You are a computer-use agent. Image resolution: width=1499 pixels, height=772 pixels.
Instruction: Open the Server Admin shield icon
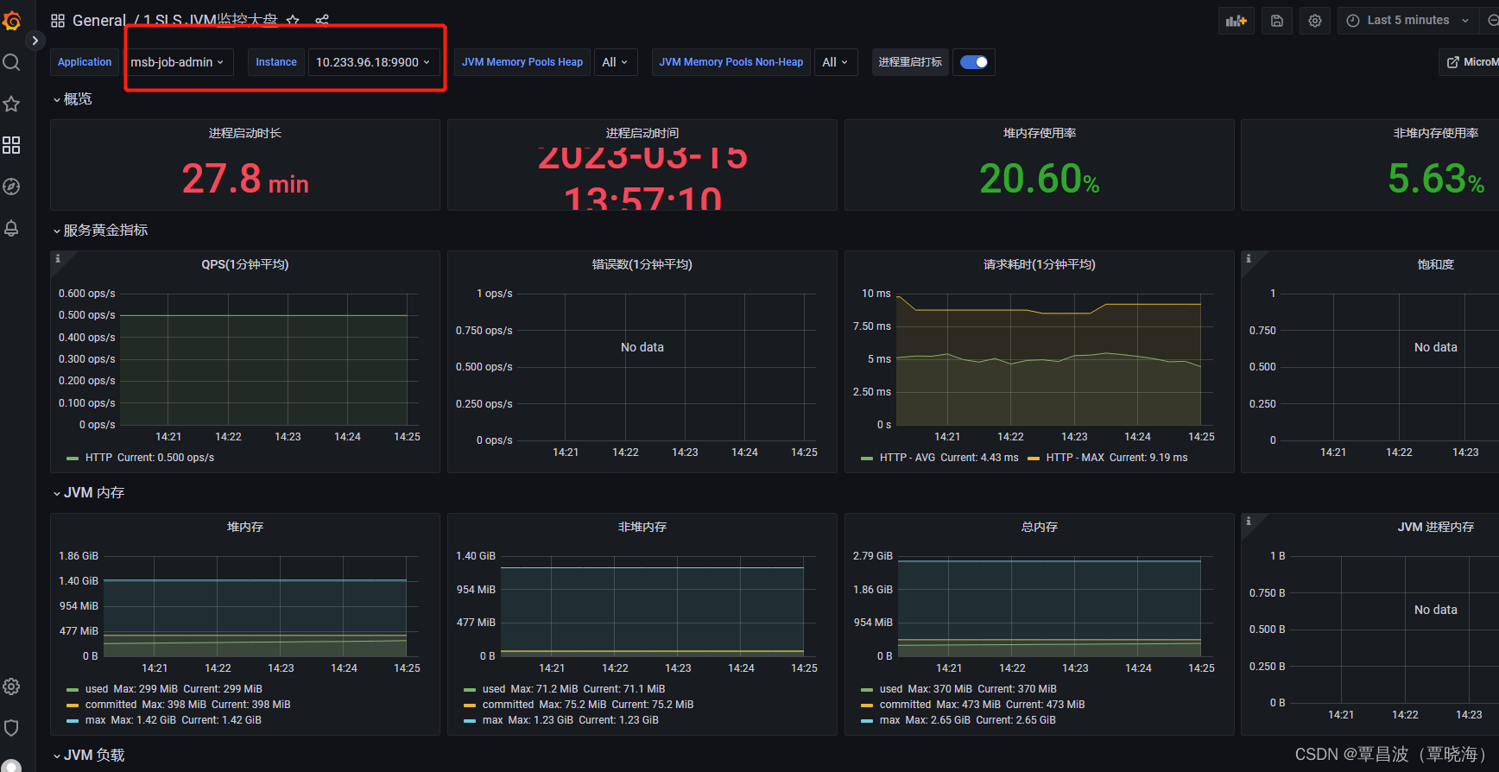click(11, 728)
